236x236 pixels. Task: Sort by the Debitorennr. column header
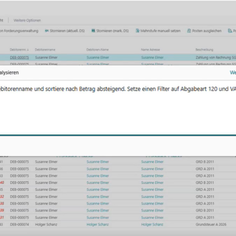tap(19, 50)
